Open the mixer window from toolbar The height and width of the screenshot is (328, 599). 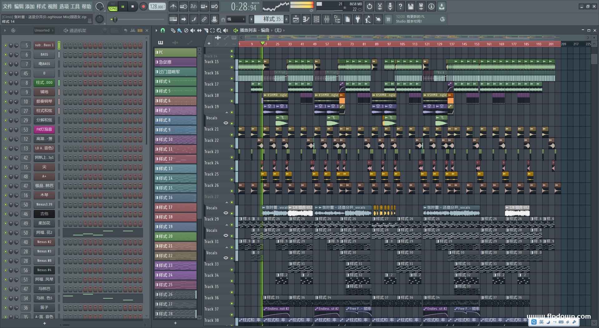pyautogui.click(x=327, y=19)
